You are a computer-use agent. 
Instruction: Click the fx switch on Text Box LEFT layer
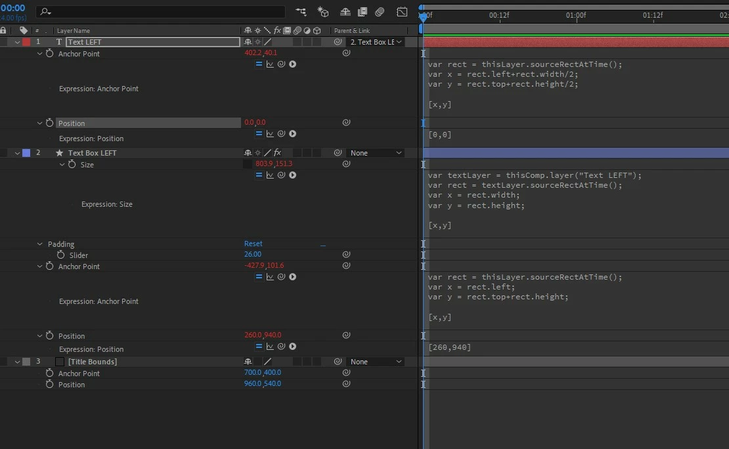278,152
